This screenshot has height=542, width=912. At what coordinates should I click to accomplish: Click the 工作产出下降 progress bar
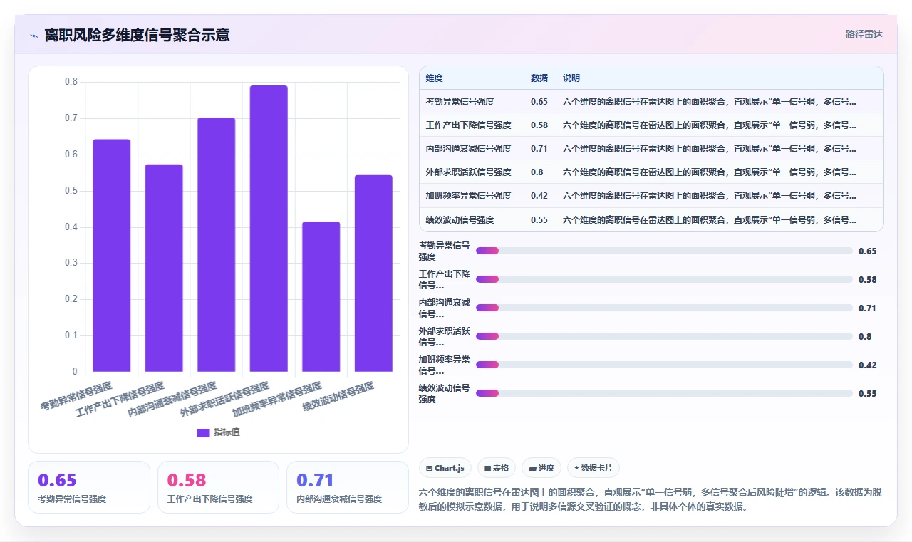point(664,279)
